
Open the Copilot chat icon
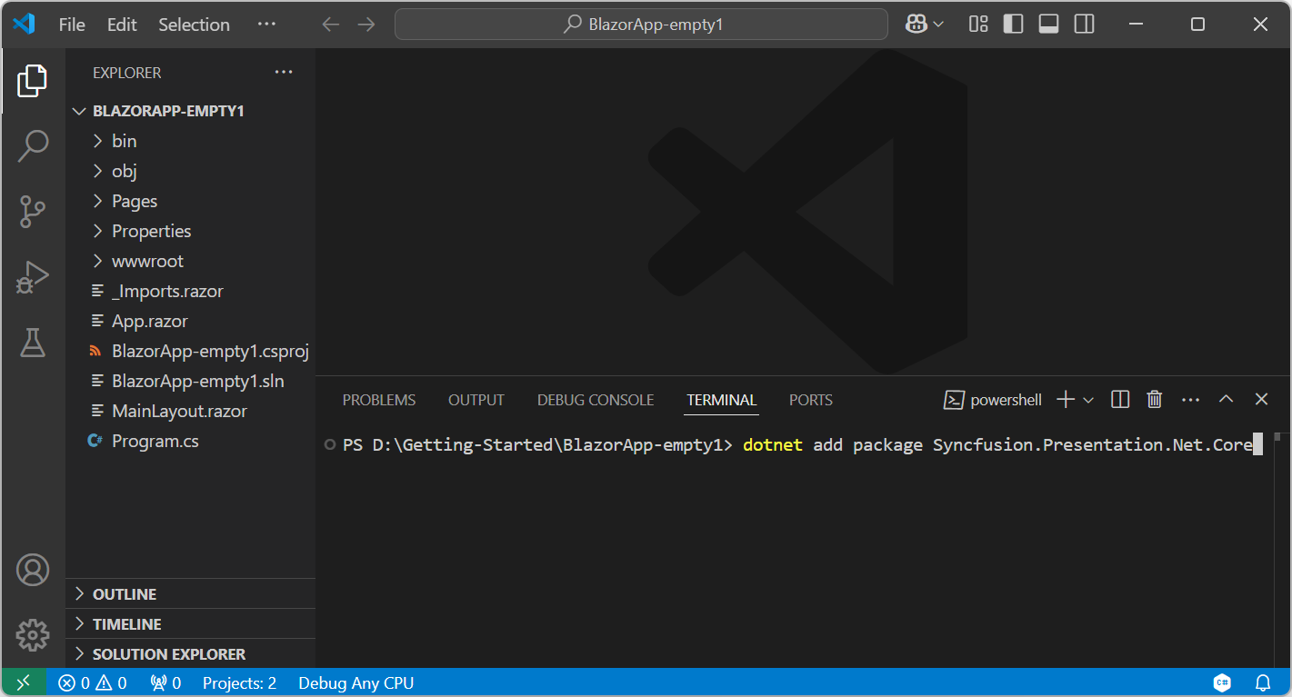point(916,25)
